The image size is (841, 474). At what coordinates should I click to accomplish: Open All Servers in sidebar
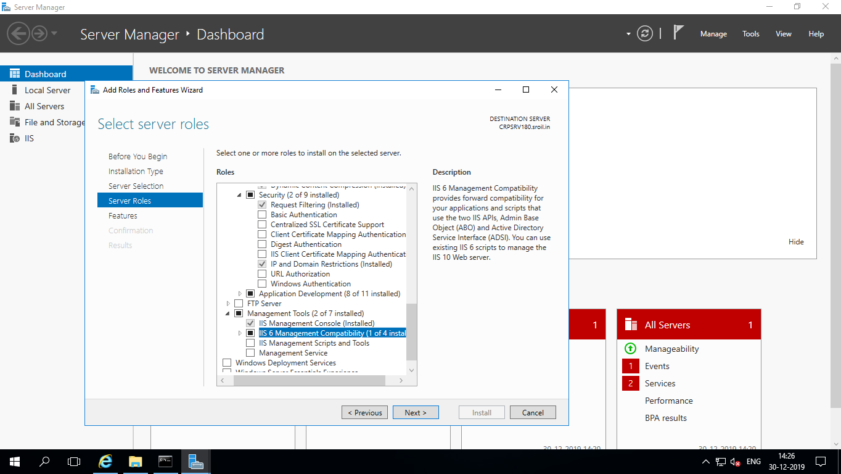pos(44,106)
